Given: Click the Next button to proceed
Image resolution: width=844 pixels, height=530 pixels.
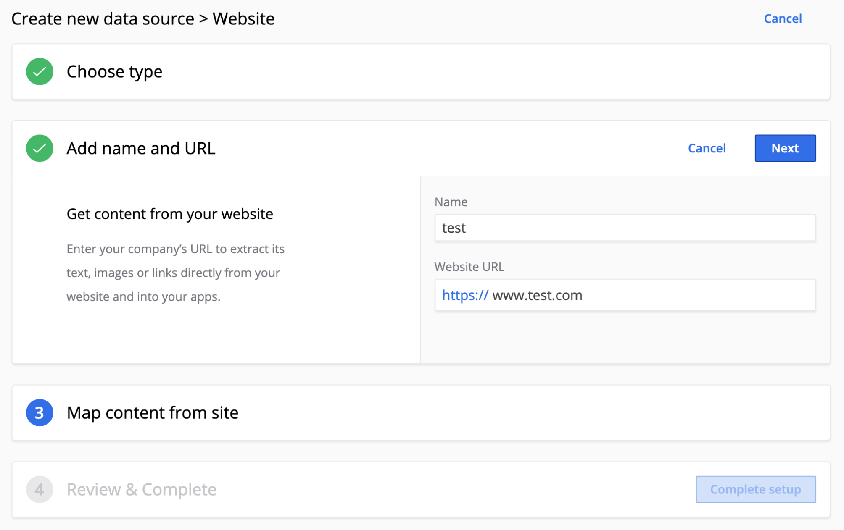Looking at the screenshot, I should pos(784,148).
